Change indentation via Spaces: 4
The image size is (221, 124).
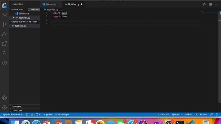[177, 114]
